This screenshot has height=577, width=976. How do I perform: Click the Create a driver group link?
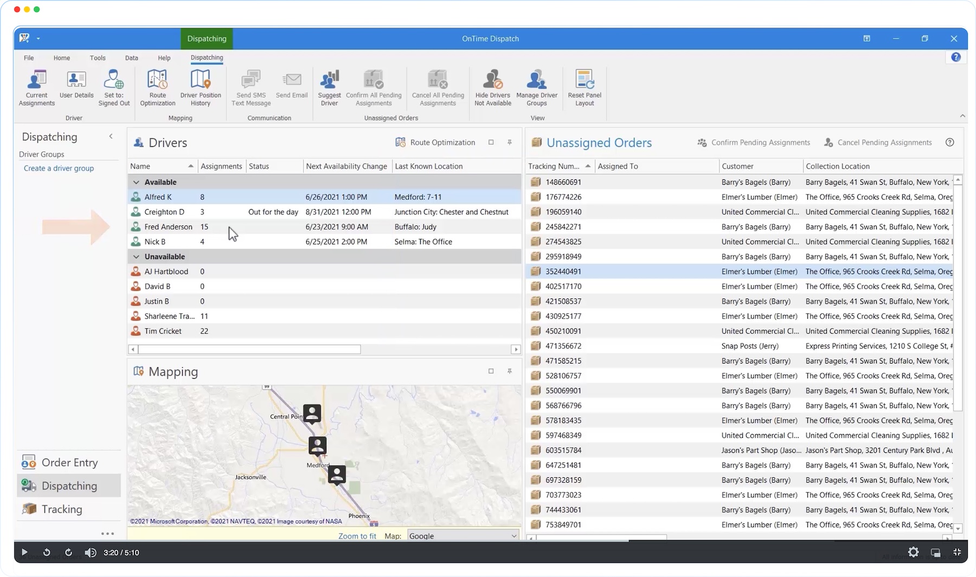coord(59,168)
